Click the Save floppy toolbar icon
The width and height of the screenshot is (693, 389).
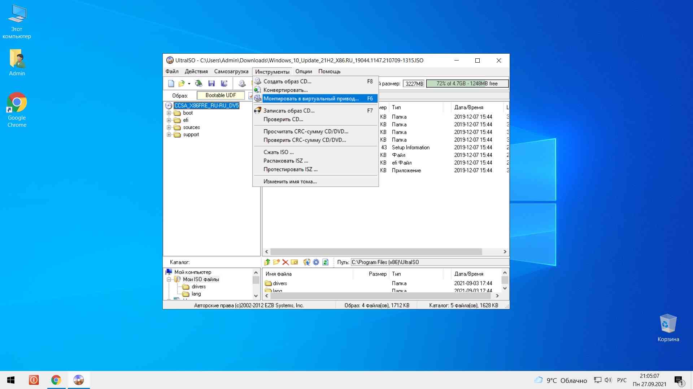(x=212, y=84)
